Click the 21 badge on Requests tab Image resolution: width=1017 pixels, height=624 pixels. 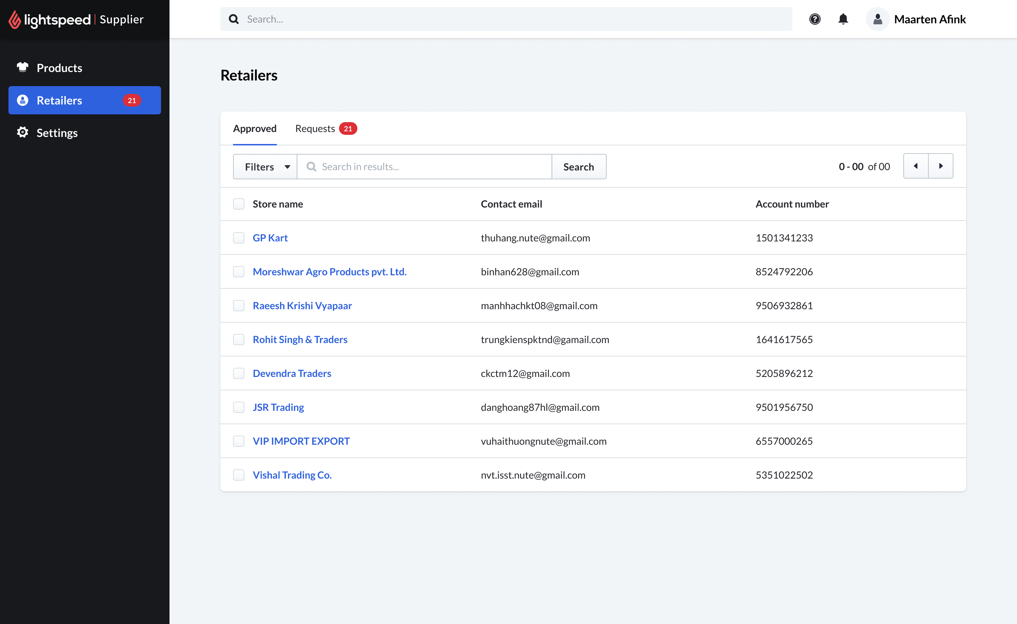click(348, 129)
